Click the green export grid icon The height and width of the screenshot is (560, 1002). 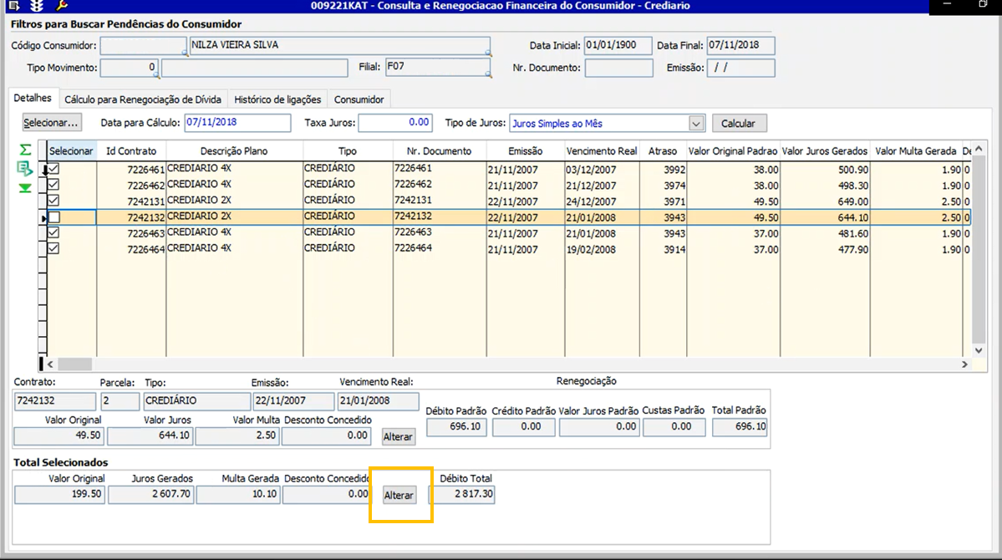25,169
